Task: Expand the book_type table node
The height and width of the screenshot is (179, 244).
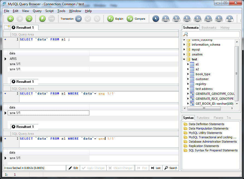Action: (188, 74)
